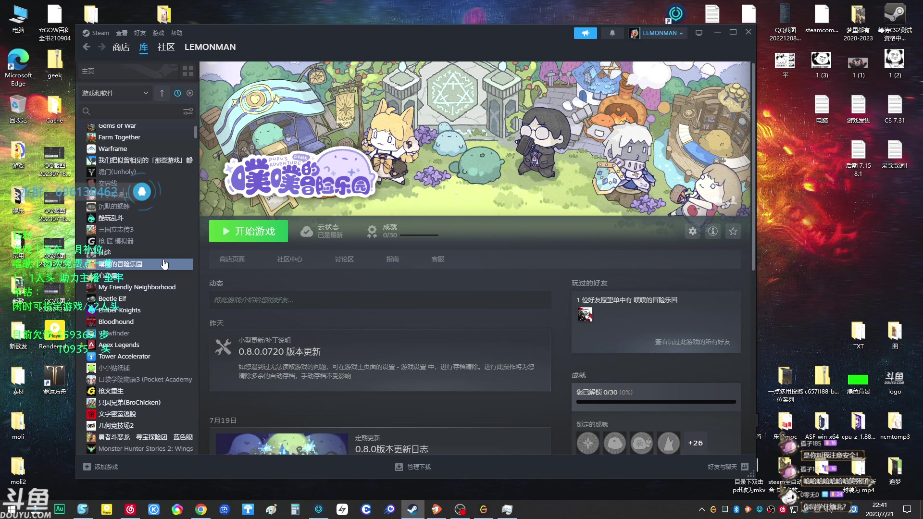Screen dimensions: 923x519
Task: Click the achievements 0/30 progress bar
Action: (x=656, y=402)
